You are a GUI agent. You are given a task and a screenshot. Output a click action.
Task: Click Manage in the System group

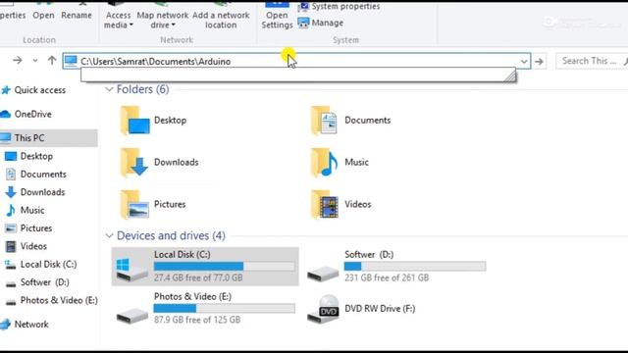click(x=321, y=23)
